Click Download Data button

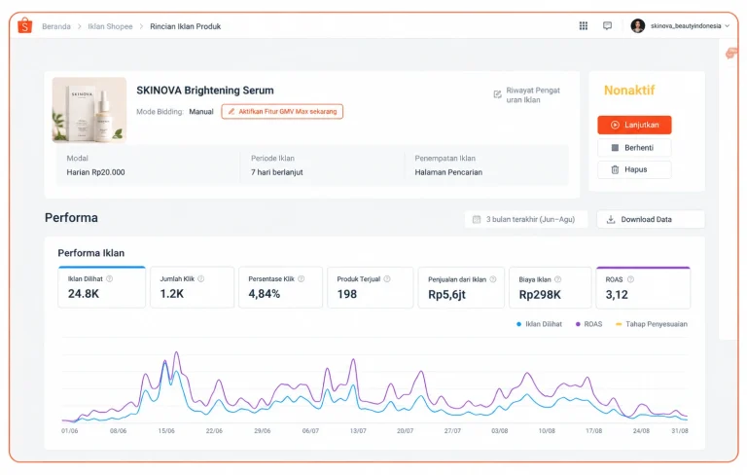(x=651, y=219)
